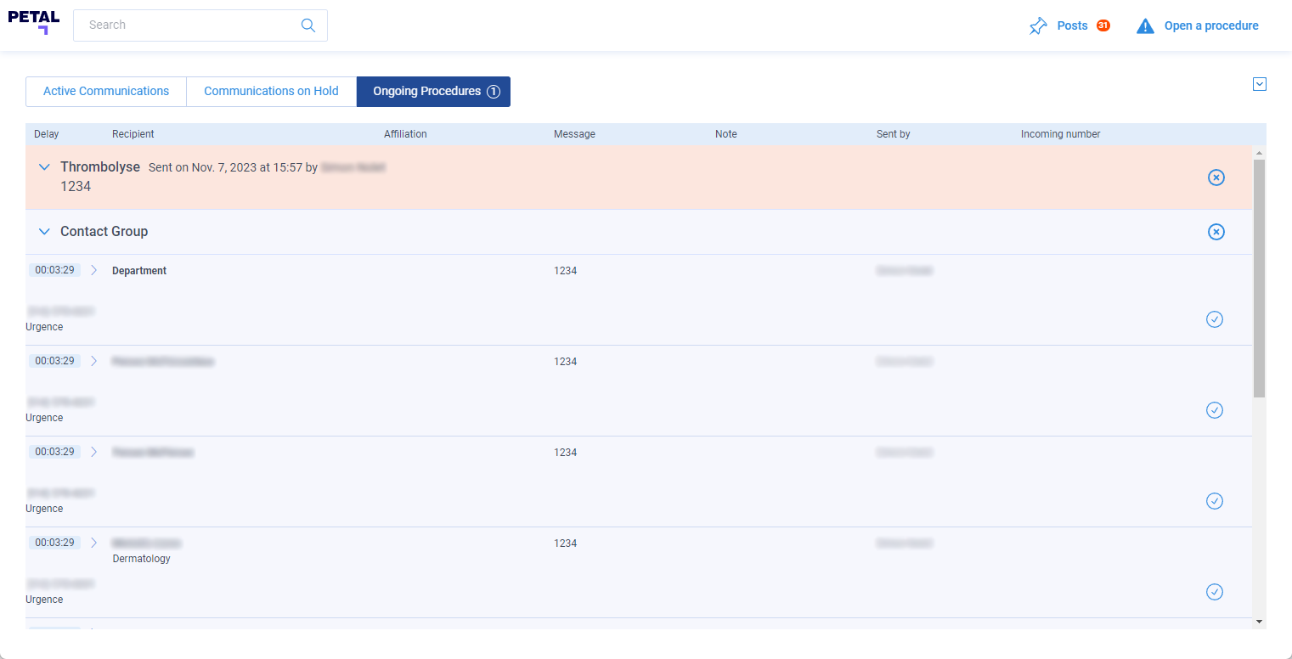The width and height of the screenshot is (1292, 659).
Task: Expand the Department row arrow
Action: (94, 270)
